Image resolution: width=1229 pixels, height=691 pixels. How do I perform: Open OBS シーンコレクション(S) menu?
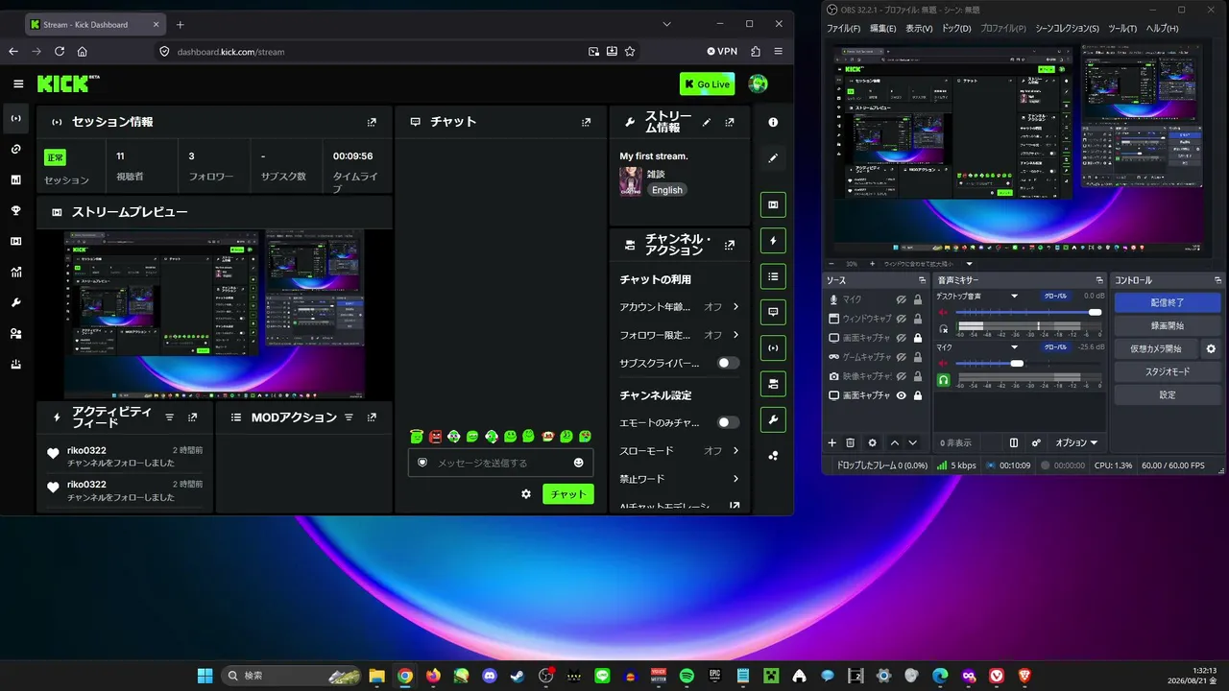[1067, 29]
